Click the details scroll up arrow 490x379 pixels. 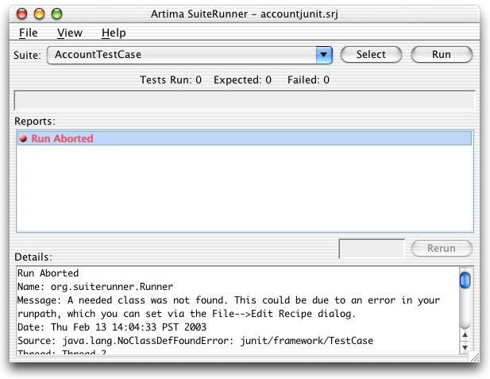click(465, 335)
